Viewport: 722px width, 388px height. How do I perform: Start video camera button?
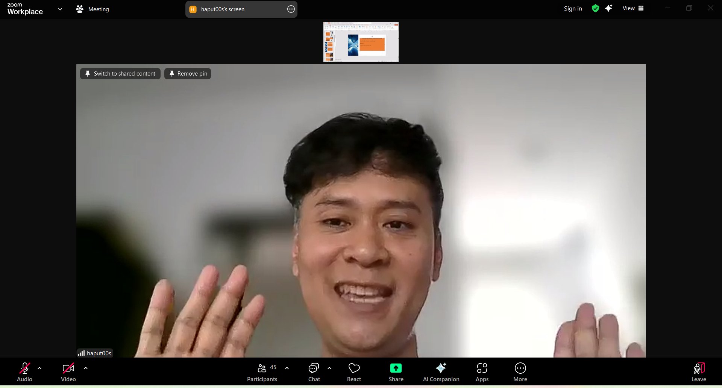(68, 372)
